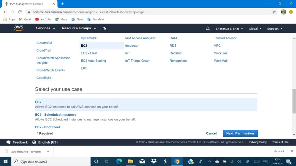Click the browser address bar

[x=151, y=12]
